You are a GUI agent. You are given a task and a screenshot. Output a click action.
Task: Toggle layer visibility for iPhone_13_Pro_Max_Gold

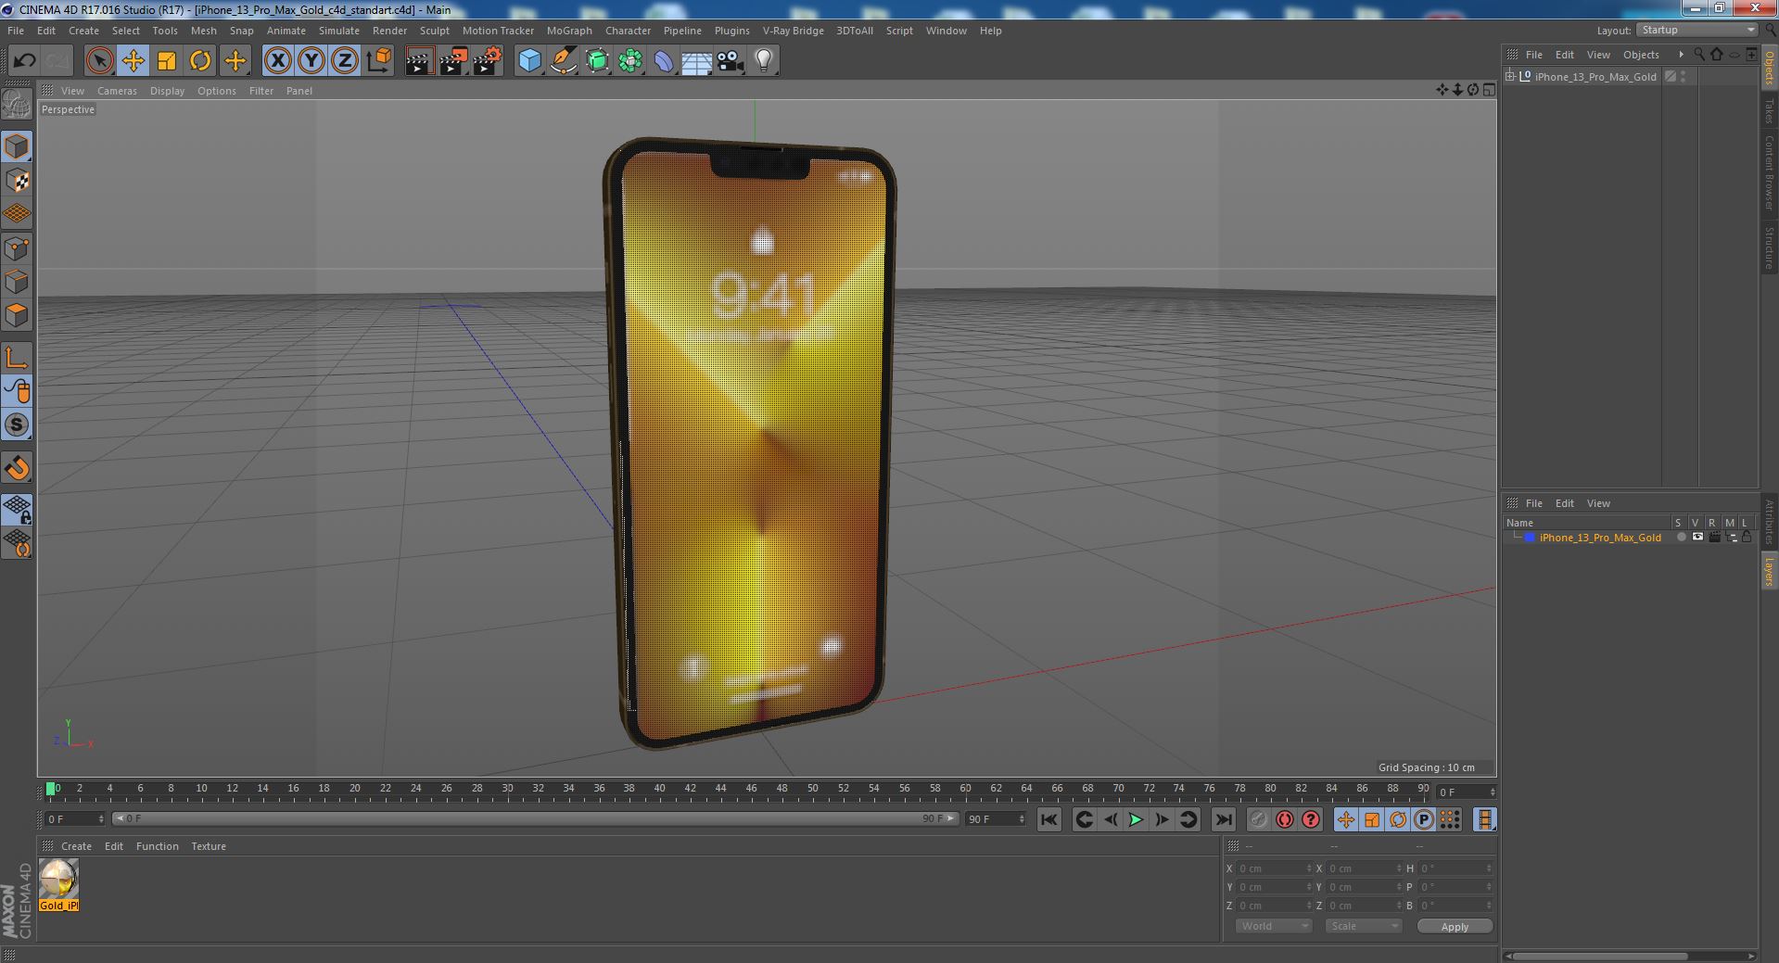tap(1696, 538)
